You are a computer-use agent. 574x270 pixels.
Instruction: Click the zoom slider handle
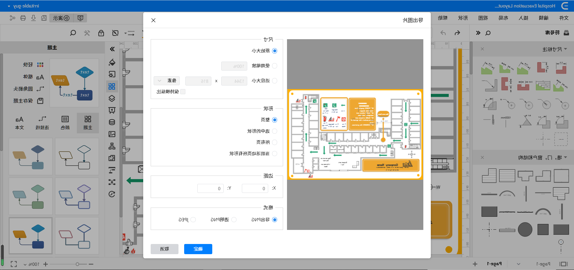77,264
